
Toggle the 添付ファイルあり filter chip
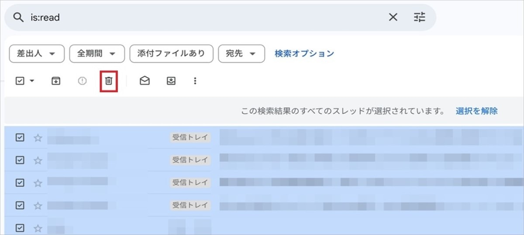(171, 54)
